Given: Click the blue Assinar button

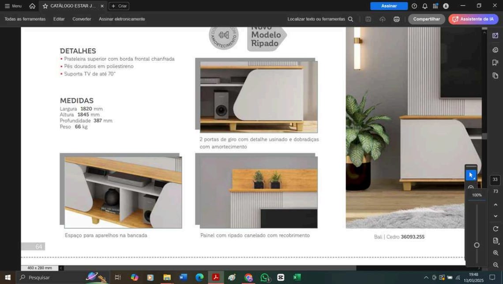Looking at the screenshot, I should pyautogui.click(x=389, y=6).
